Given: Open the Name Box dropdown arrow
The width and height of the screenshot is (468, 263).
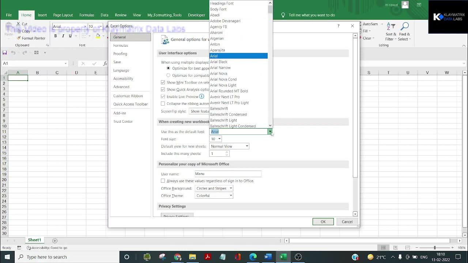Looking at the screenshot, I should point(66,64).
